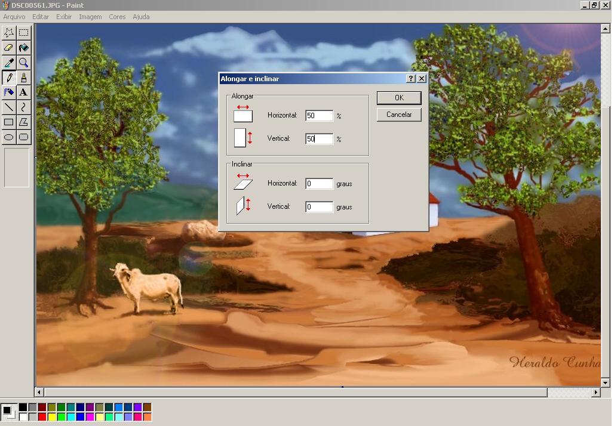614x426 pixels.
Task: Confirm the dialog with OK
Action: pos(399,98)
